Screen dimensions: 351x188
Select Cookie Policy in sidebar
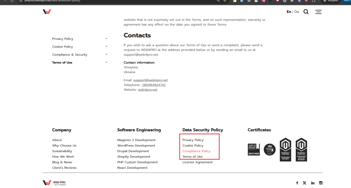point(63,47)
